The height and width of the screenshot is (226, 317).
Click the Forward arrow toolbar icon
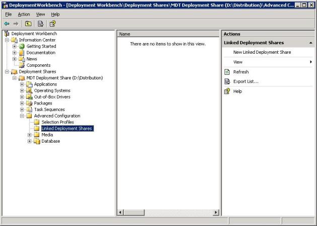pos(16,24)
